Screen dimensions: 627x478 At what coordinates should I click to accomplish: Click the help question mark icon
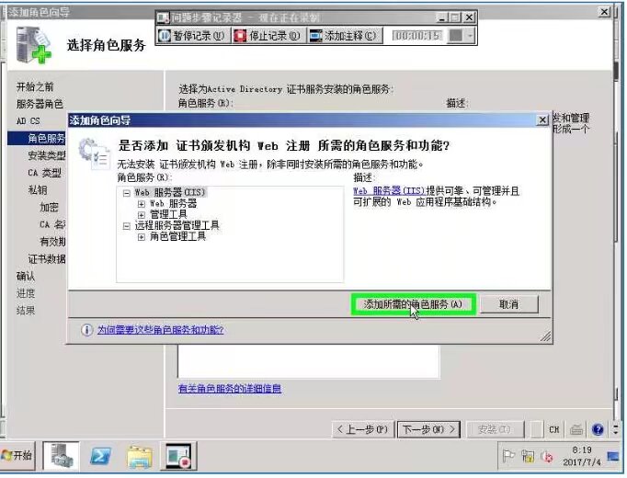coord(598,429)
